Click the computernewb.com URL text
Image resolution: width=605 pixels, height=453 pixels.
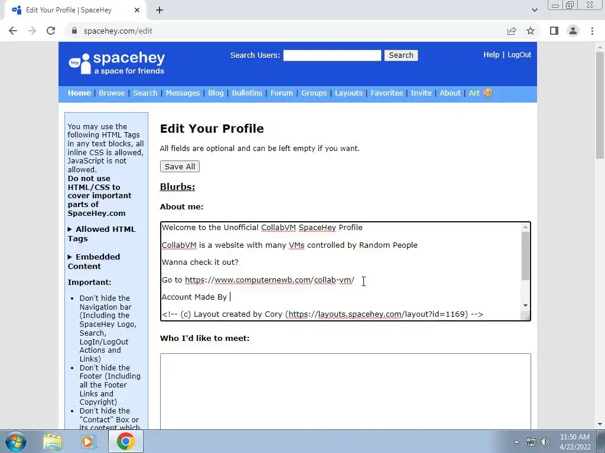tap(269, 280)
